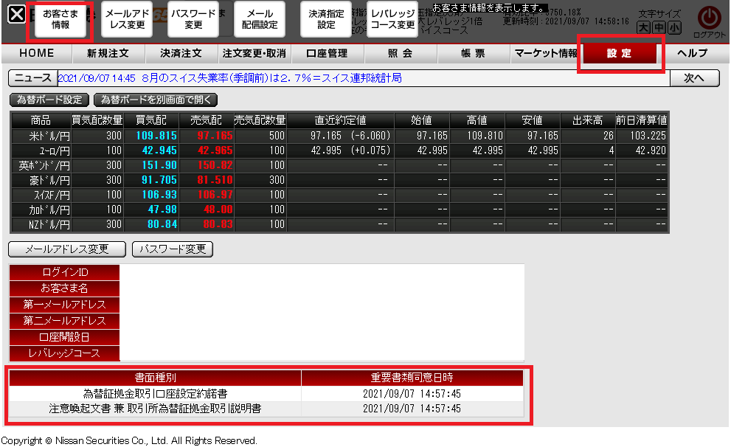Click スイスF/円 ask price 106.97
Screen dimensions: 731x447
(215, 195)
